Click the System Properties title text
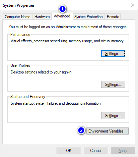The image size is (138, 157). [19, 5]
